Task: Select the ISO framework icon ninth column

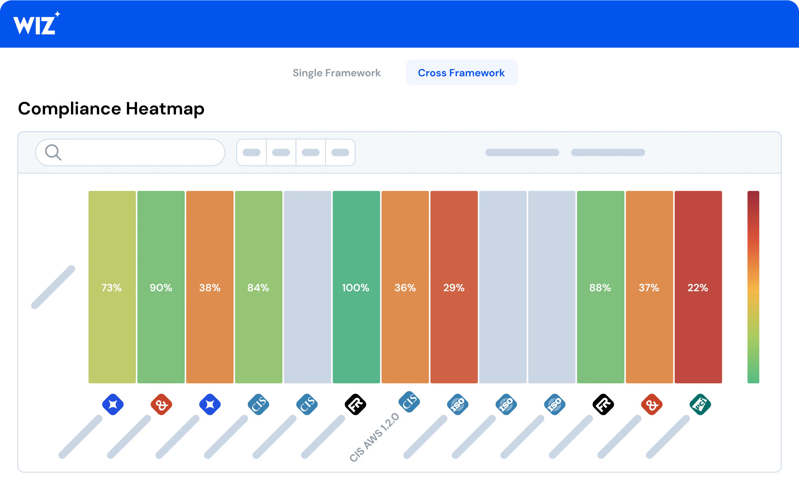Action: (505, 405)
